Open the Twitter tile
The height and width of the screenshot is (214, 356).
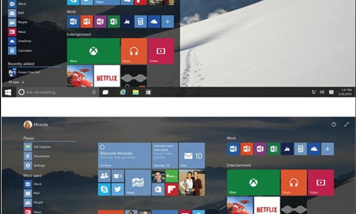pyautogui.click(x=117, y=189)
